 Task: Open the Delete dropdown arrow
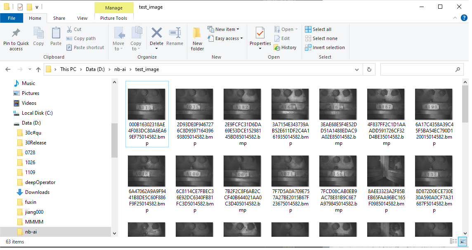(x=156, y=49)
